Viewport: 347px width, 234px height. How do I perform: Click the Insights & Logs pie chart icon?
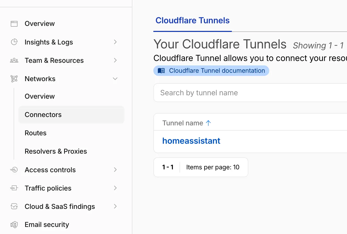14,42
